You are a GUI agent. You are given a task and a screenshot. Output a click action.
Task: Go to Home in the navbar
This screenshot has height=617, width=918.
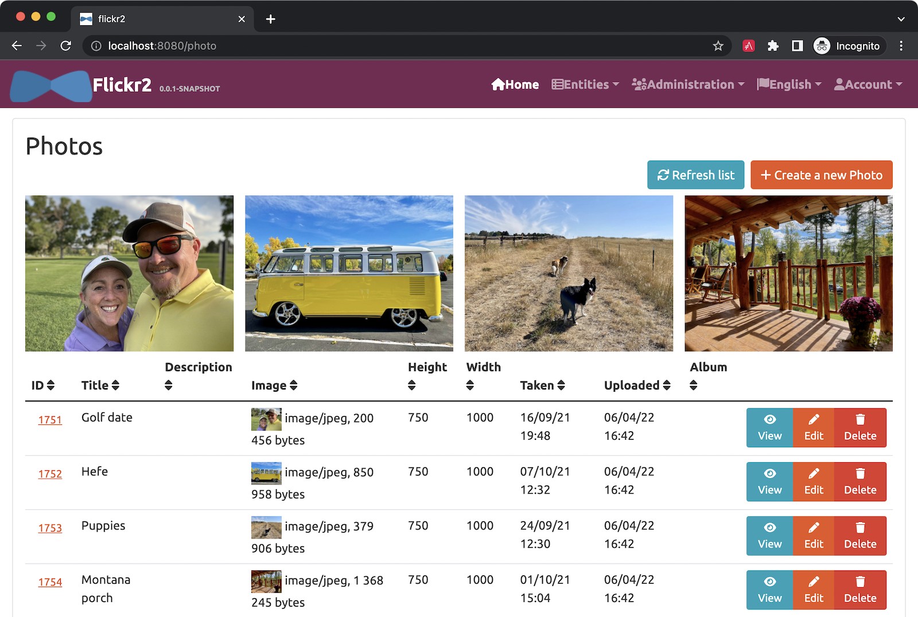515,85
